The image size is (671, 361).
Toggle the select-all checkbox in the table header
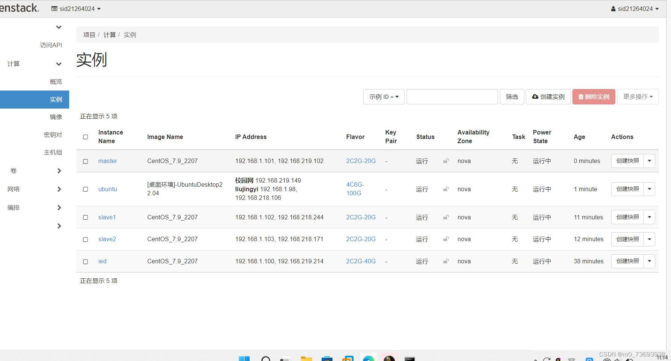point(85,137)
